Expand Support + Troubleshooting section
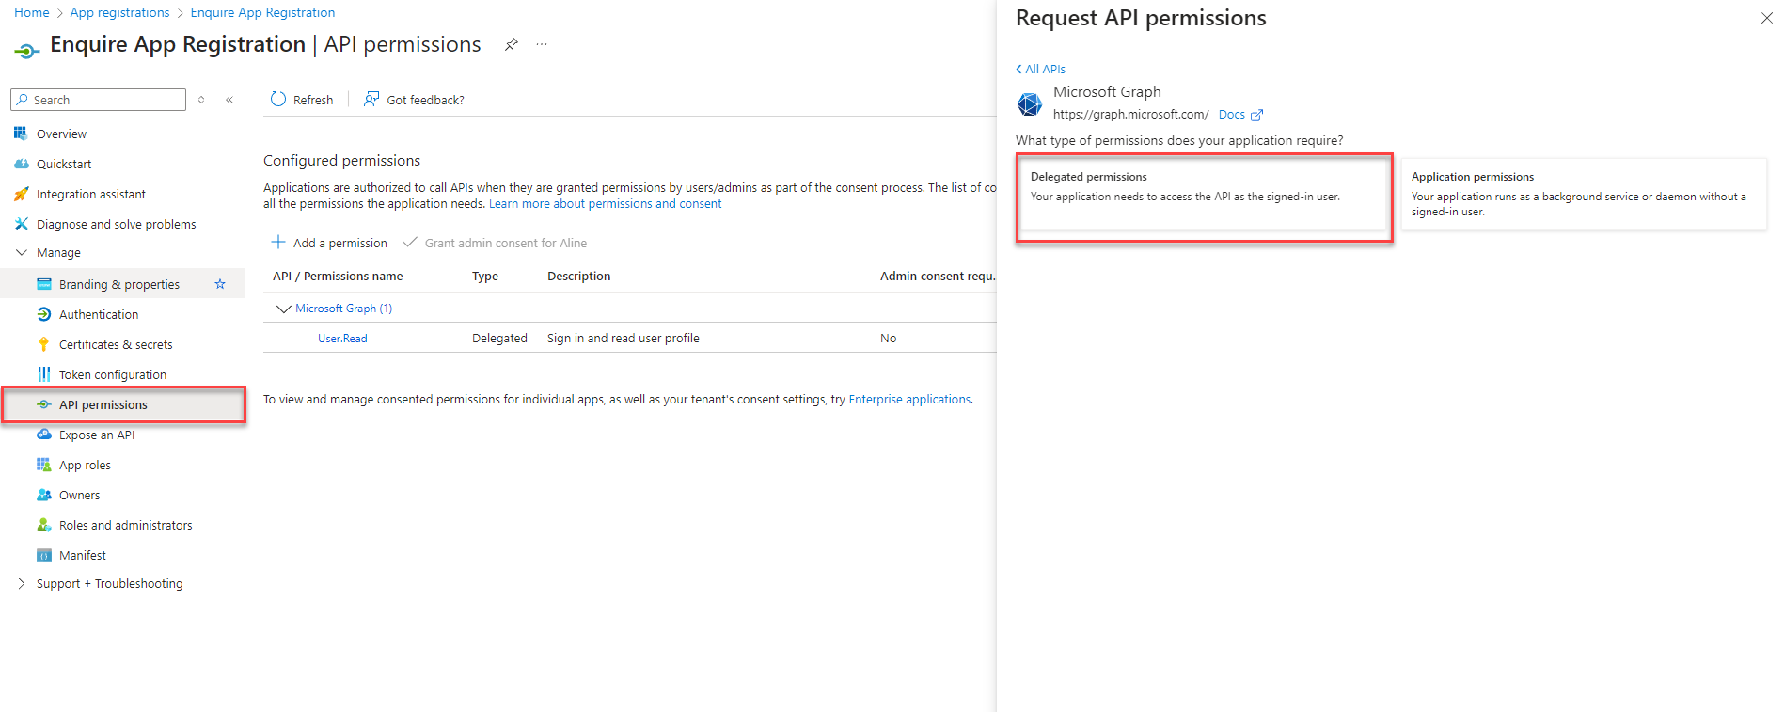 coord(22,583)
